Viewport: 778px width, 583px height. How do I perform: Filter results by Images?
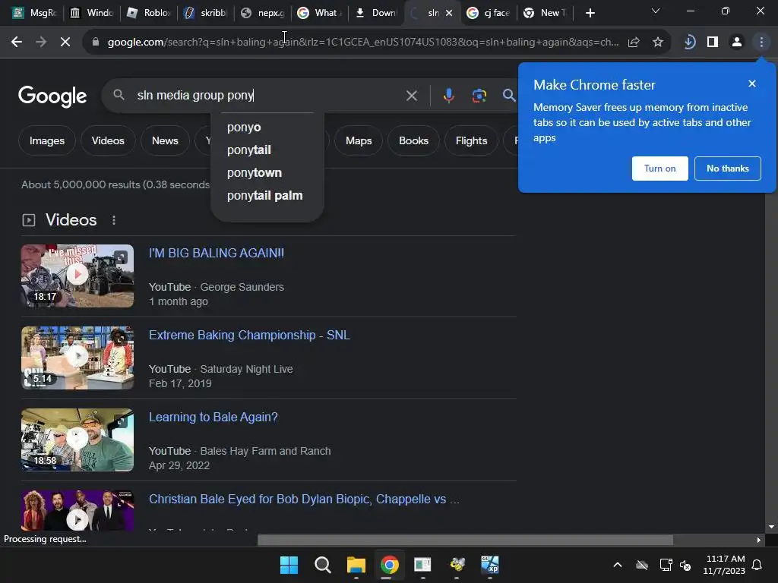[46, 140]
